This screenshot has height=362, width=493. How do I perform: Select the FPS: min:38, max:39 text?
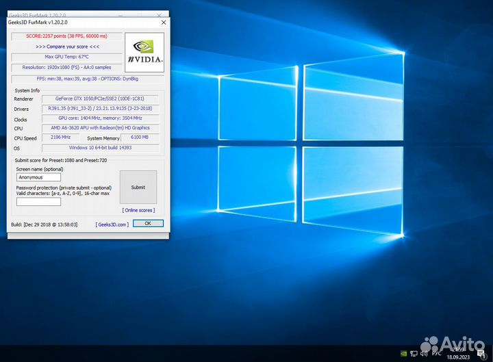(x=88, y=79)
